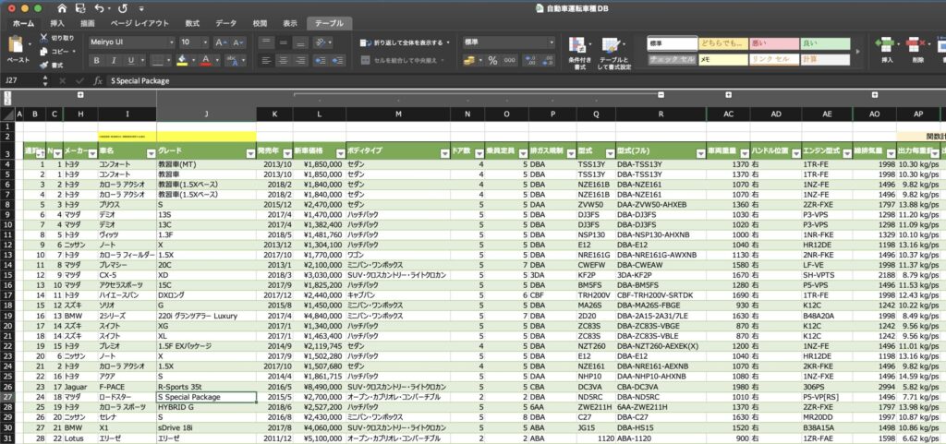Click the Save icon in title bar

click(80, 8)
